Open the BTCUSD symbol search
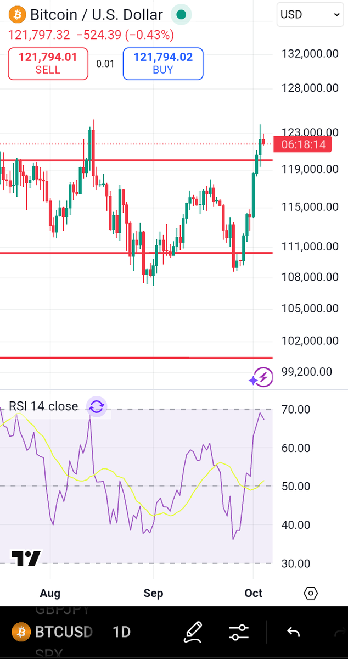The height and width of the screenshot is (659, 348). tap(64, 632)
